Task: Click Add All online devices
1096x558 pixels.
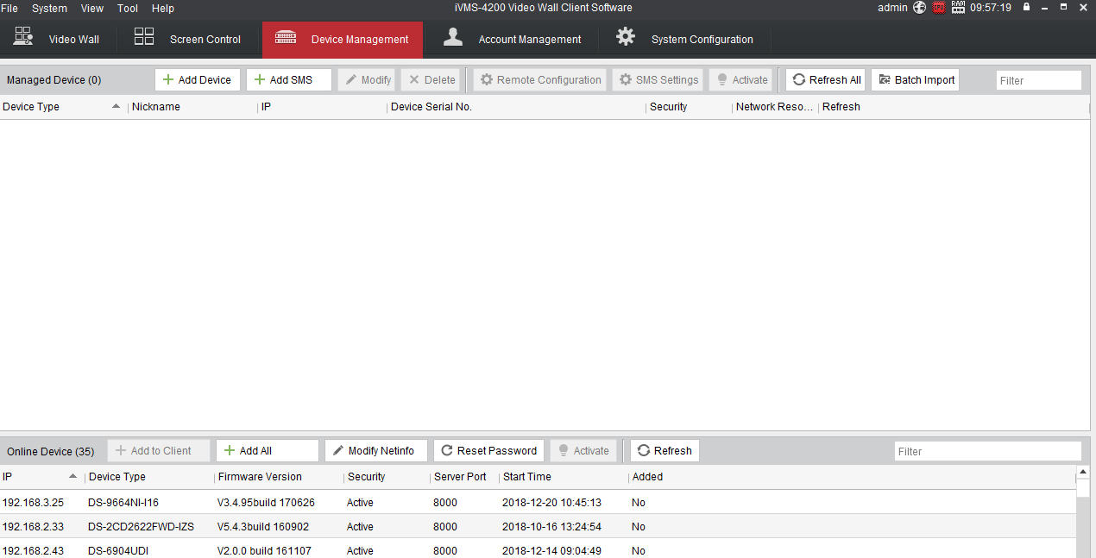Action: click(x=267, y=451)
